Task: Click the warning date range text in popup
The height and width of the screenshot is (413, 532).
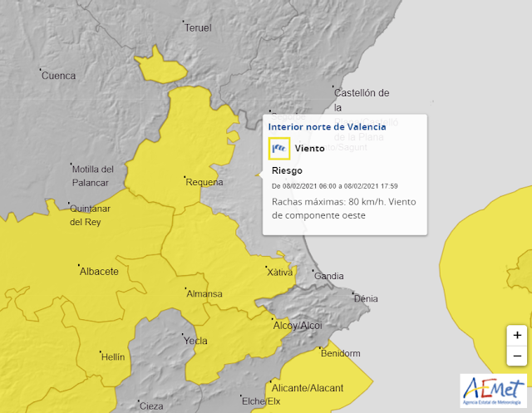Action: (334, 186)
